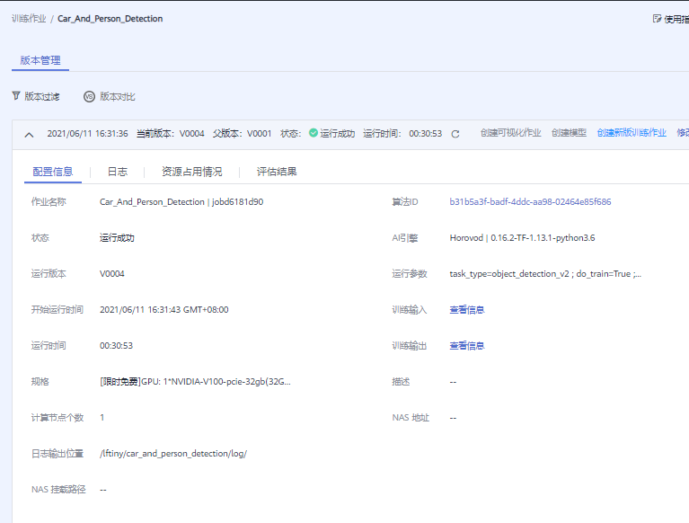Click the Car_And_Person_Detection breadcrumb title

pyautogui.click(x=110, y=19)
